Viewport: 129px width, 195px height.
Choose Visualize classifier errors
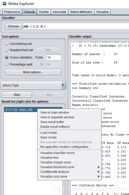(x=69, y=153)
